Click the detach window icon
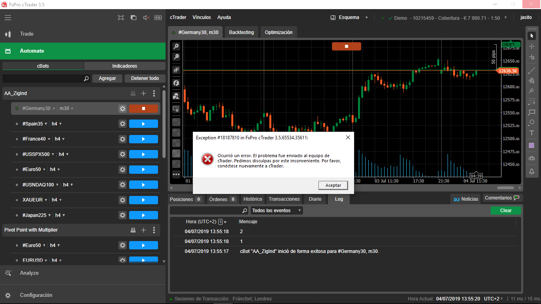This screenshot has height=304, width=541. pyautogui.click(x=133, y=18)
